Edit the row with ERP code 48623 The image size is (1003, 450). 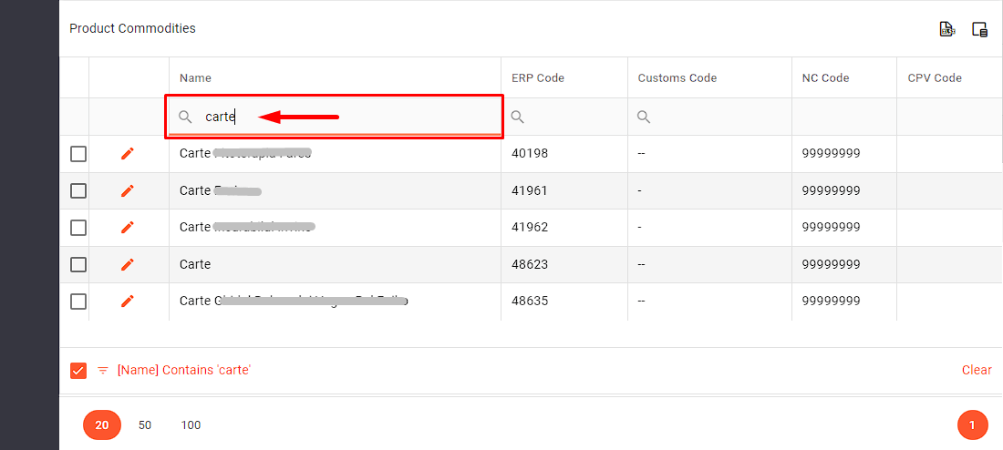pos(128,264)
